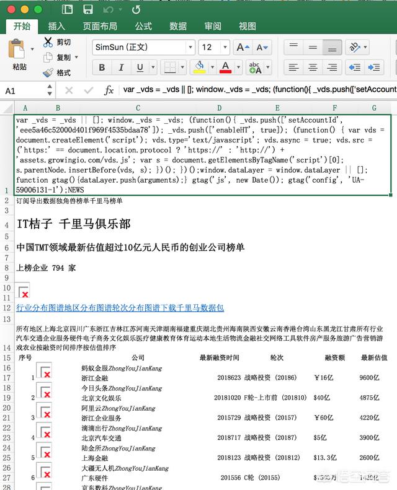
Task: Click the formula bar cancel X icon
Action: (x=69, y=90)
